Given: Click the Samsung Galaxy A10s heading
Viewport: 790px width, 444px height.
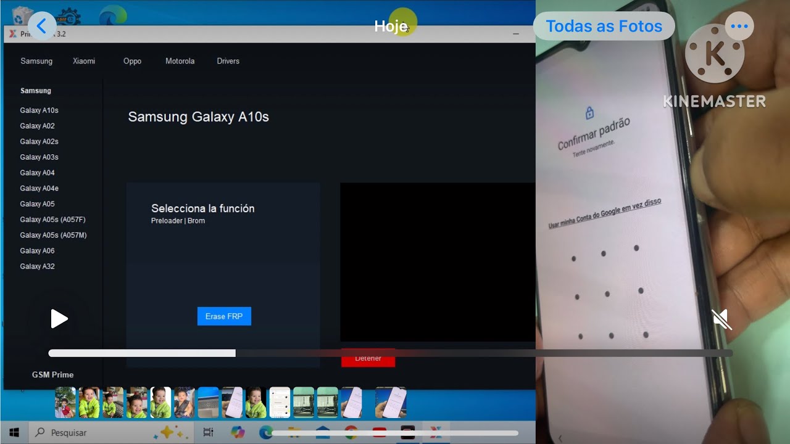Looking at the screenshot, I should 198,117.
